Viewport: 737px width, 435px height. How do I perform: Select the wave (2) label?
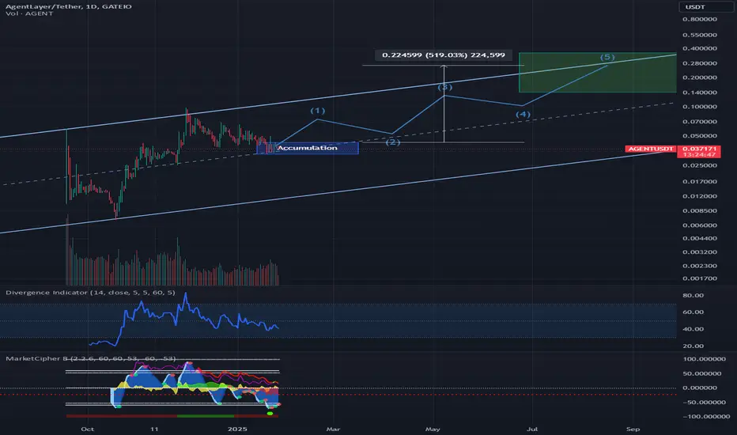[393, 142]
